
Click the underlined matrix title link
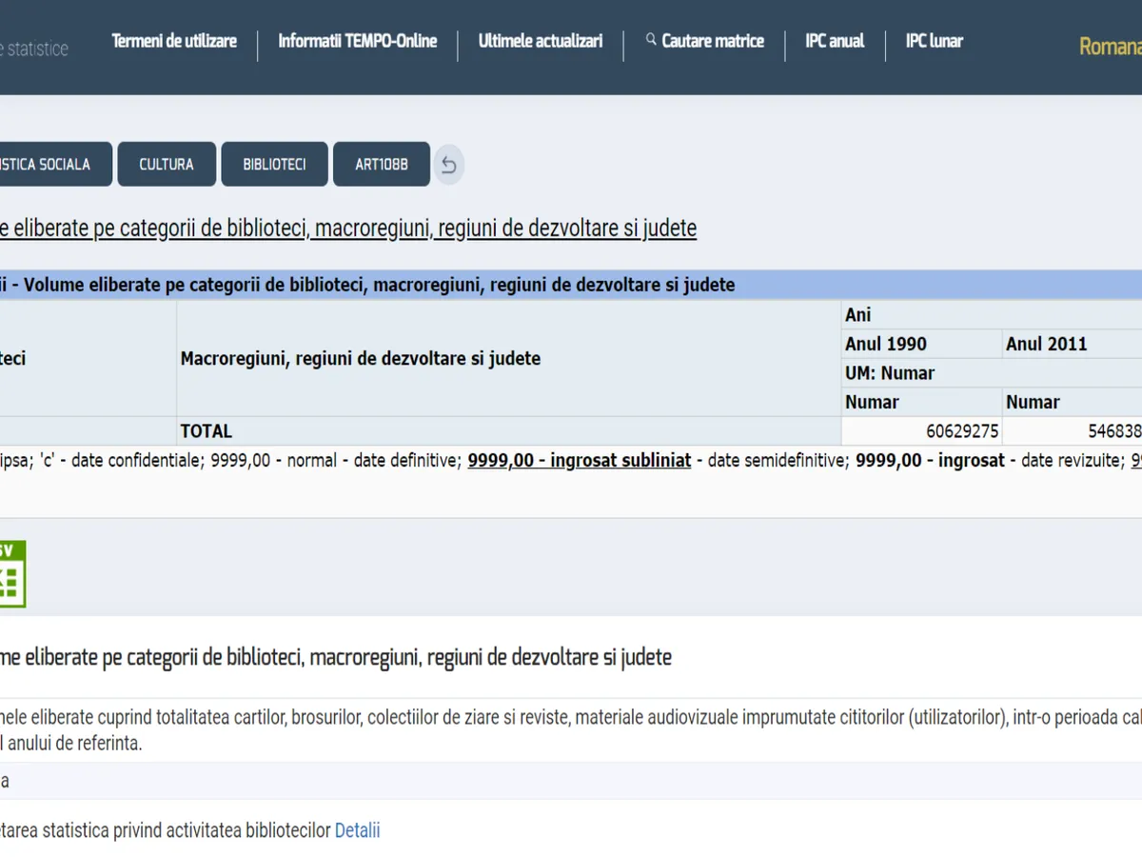point(348,229)
